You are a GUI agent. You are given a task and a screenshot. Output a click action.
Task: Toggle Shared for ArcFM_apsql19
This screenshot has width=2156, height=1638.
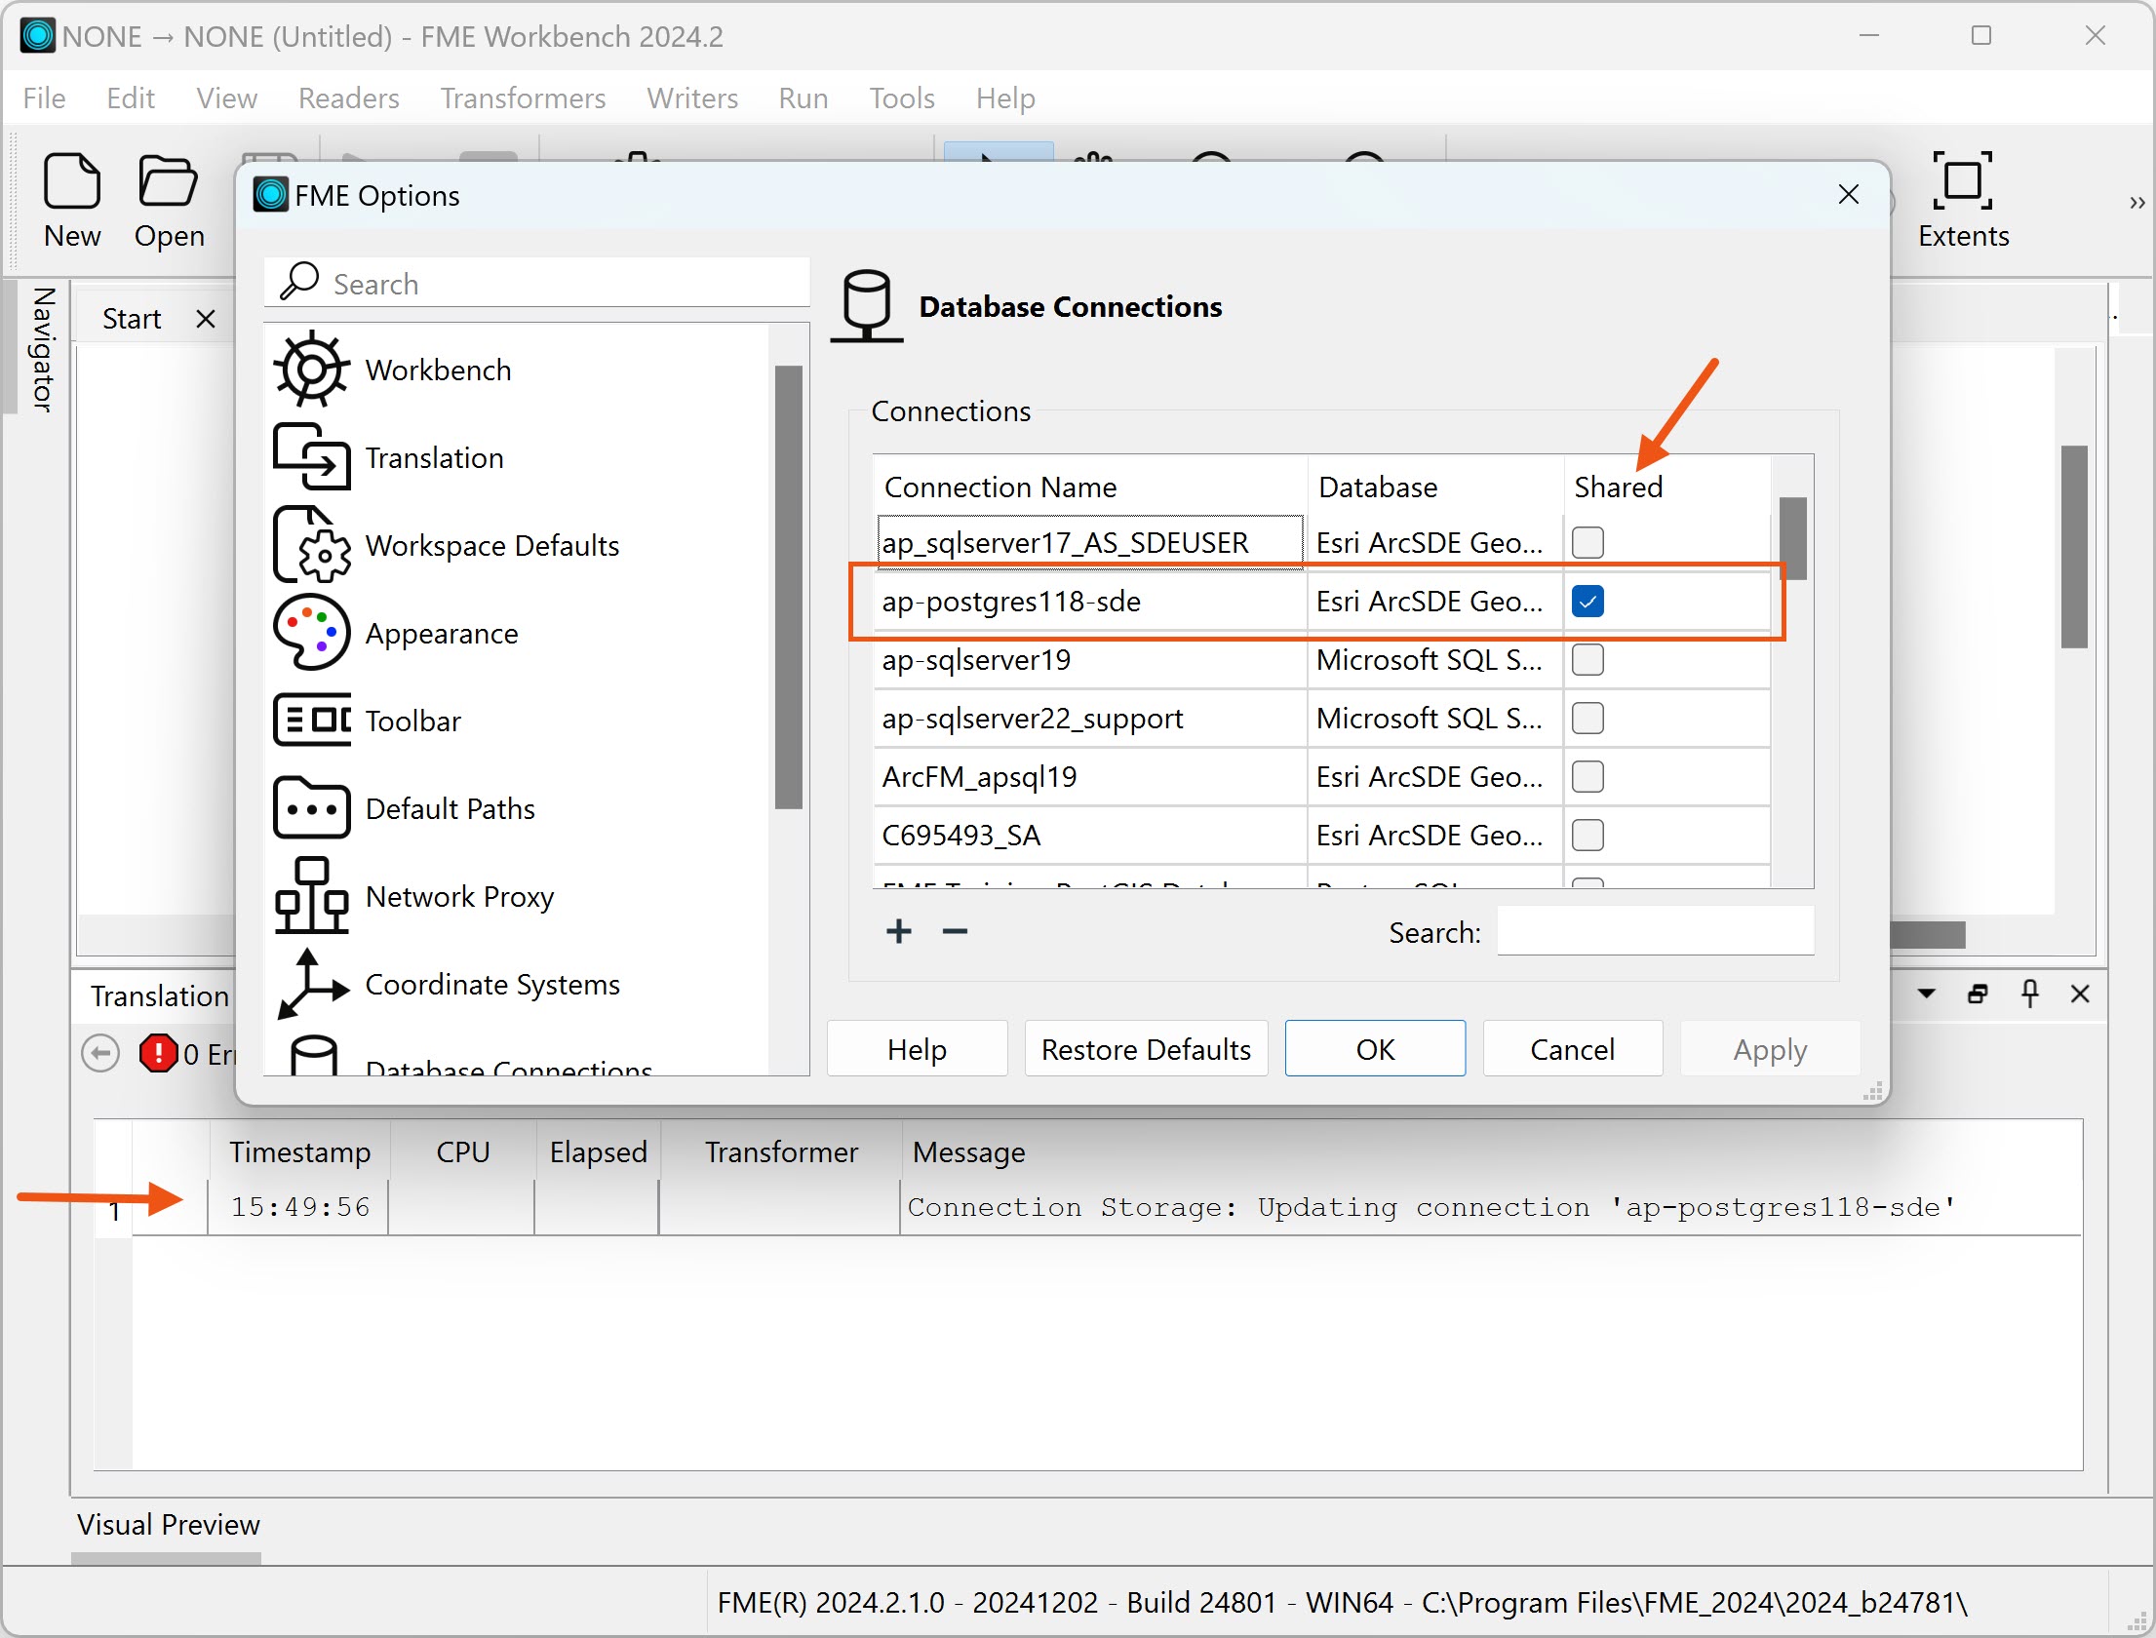[x=1588, y=776]
